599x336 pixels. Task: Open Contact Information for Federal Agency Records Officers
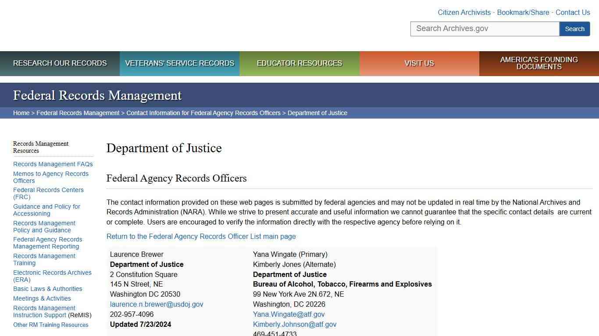203,113
